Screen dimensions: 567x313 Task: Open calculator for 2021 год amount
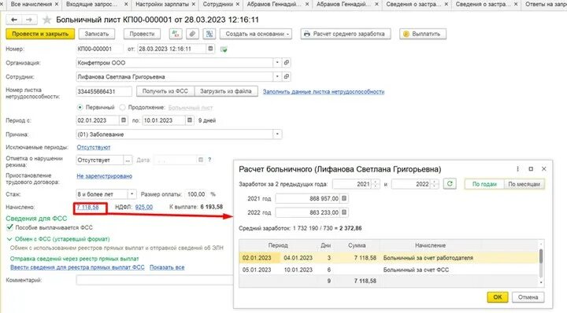pyautogui.click(x=344, y=198)
